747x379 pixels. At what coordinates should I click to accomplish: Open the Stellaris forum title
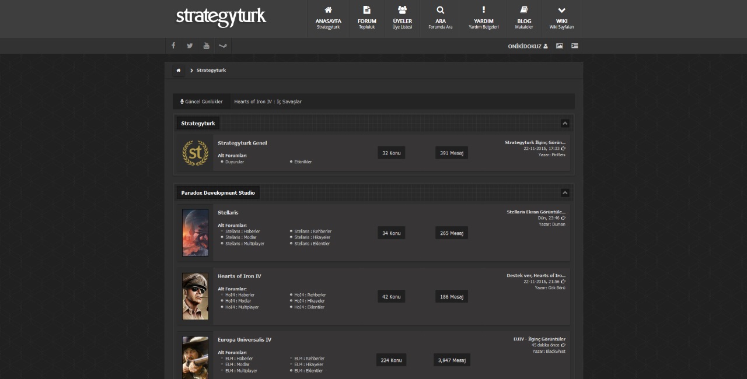point(228,212)
